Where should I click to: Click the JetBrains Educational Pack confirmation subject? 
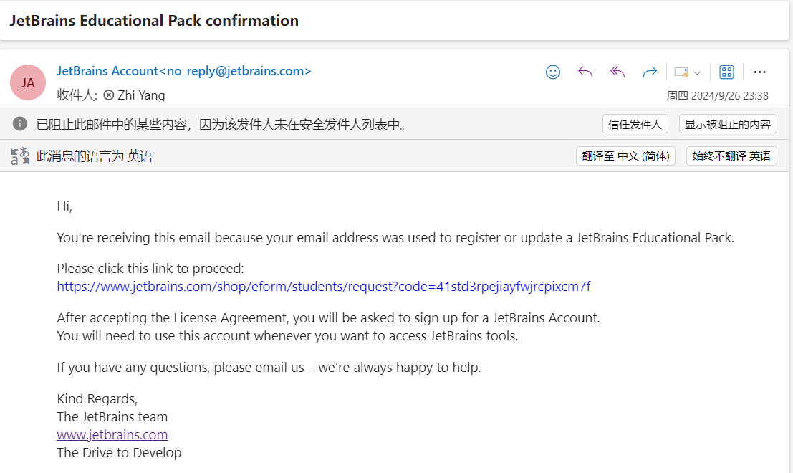click(154, 21)
